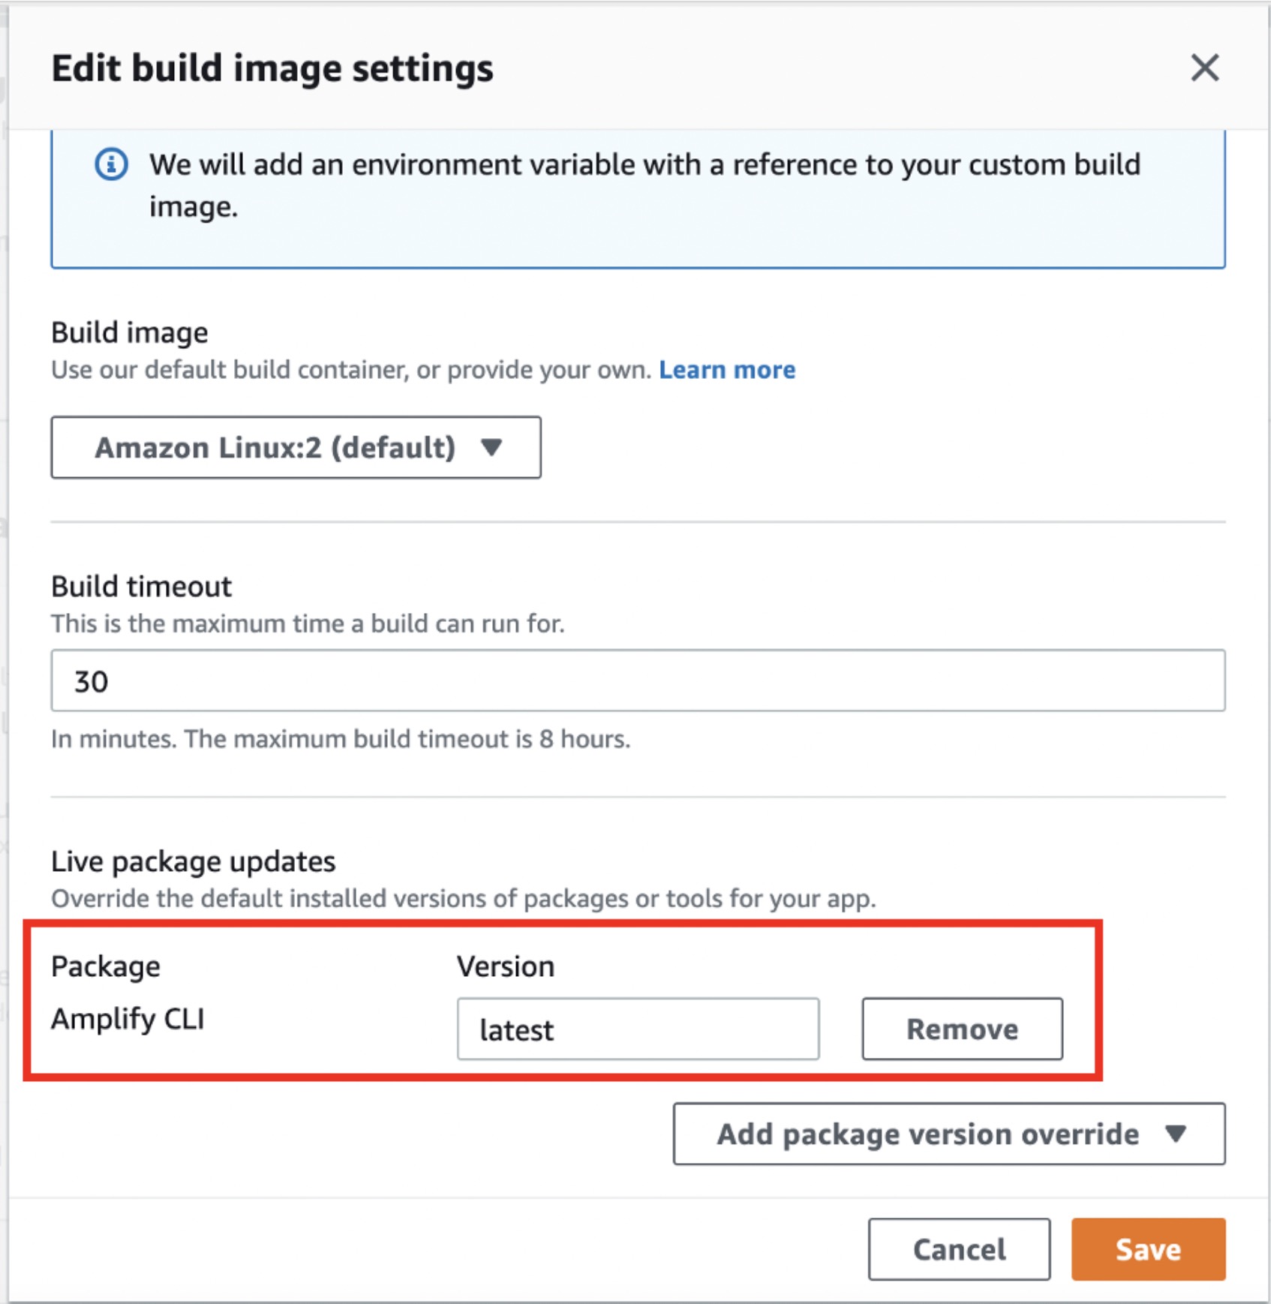Expand the Add package version override menu
This screenshot has height=1304, width=1271.
(x=927, y=1134)
